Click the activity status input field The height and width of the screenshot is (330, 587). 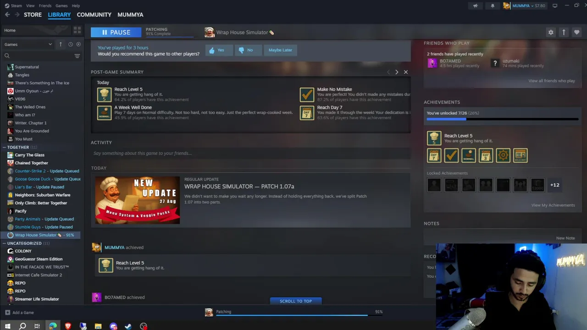coord(250,153)
